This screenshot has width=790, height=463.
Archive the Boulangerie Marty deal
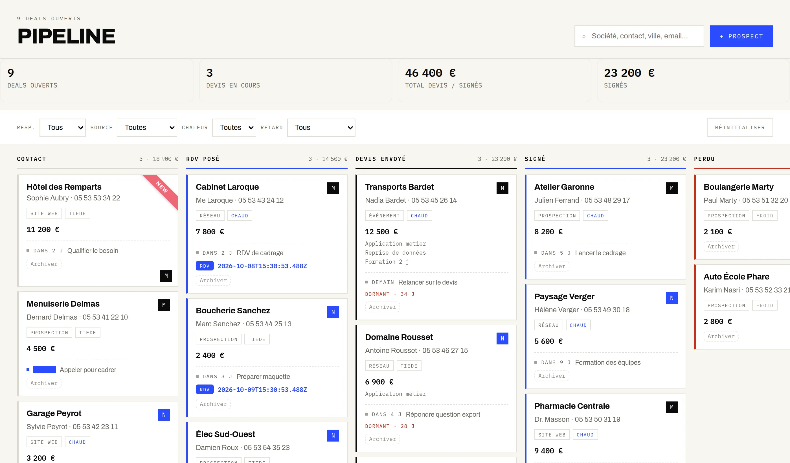[721, 246]
